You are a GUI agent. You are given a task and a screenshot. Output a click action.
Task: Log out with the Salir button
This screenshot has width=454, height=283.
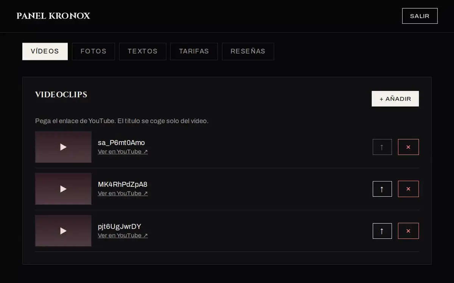420,16
